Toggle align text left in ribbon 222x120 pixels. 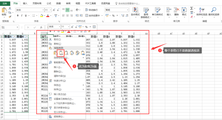63,15
